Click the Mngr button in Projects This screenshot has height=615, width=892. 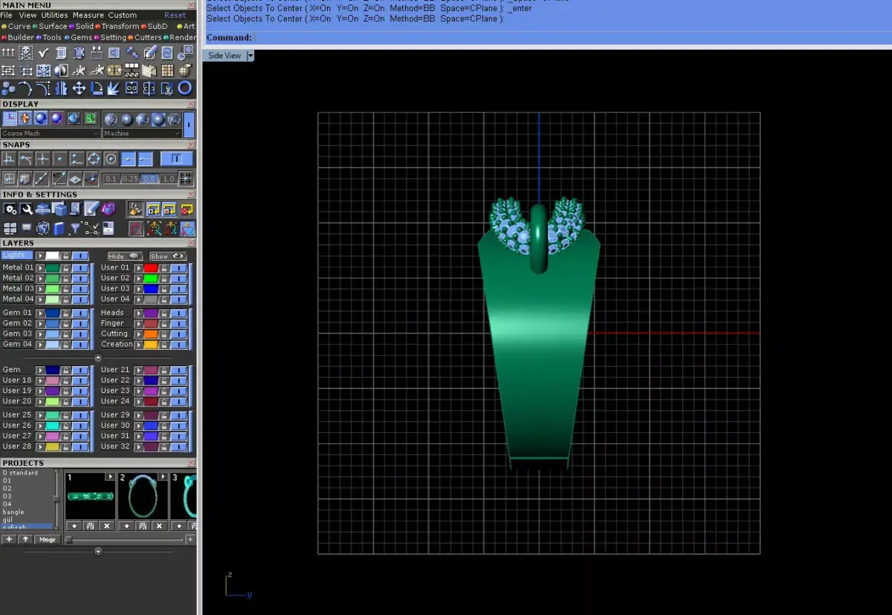click(48, 539)
